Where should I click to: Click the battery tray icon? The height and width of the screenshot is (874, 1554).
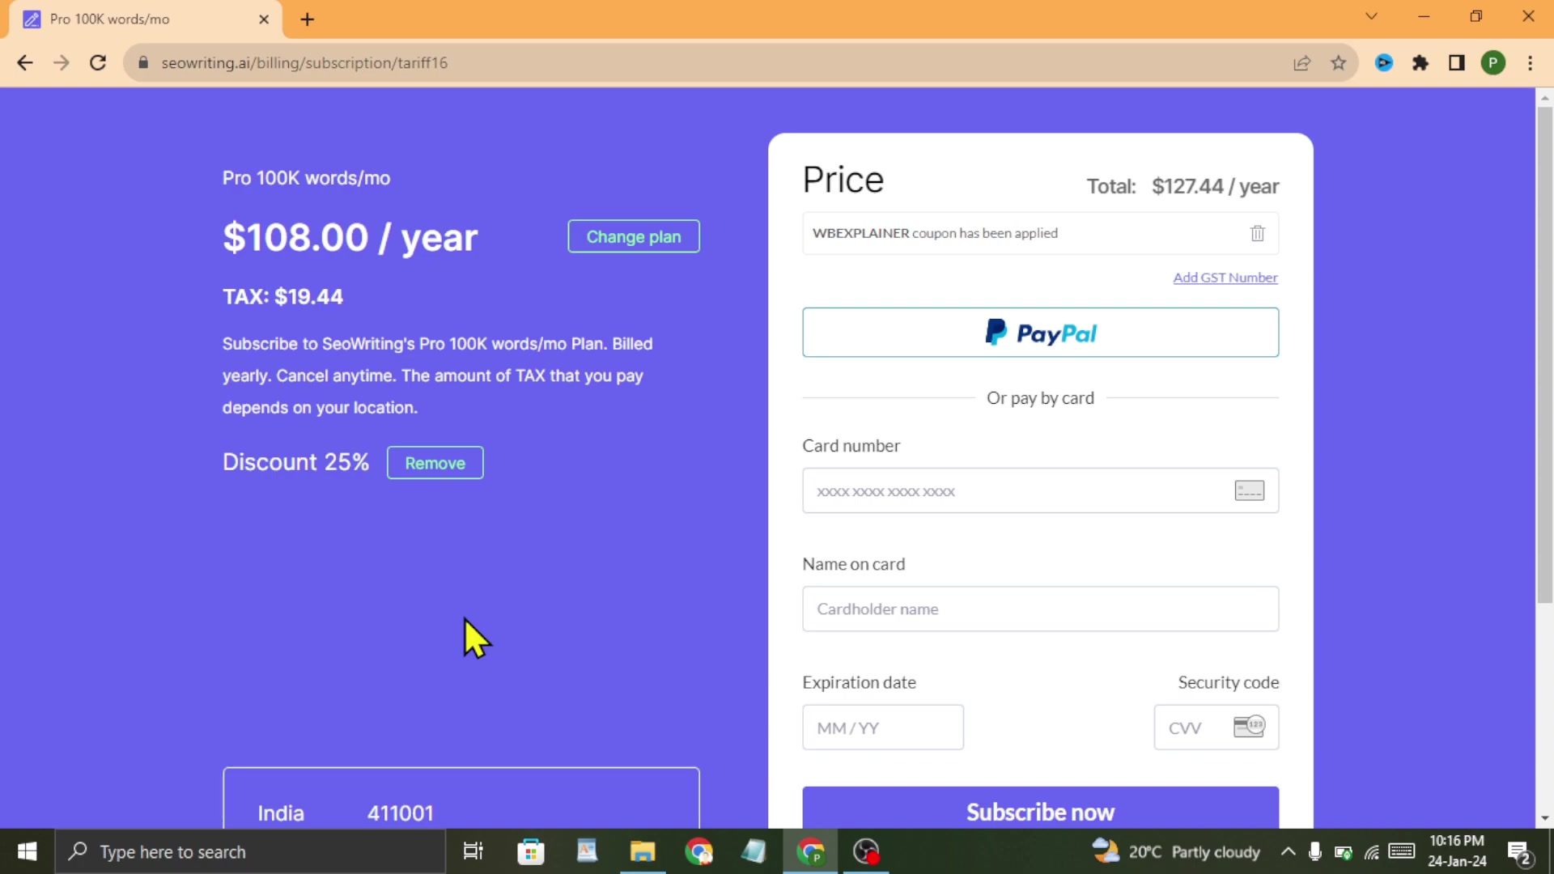(x=1344, y=851)
